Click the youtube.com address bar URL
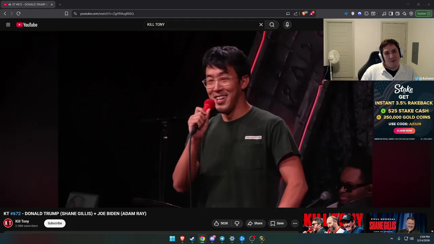This screenshot has width=434, height=244. point(107,14)
